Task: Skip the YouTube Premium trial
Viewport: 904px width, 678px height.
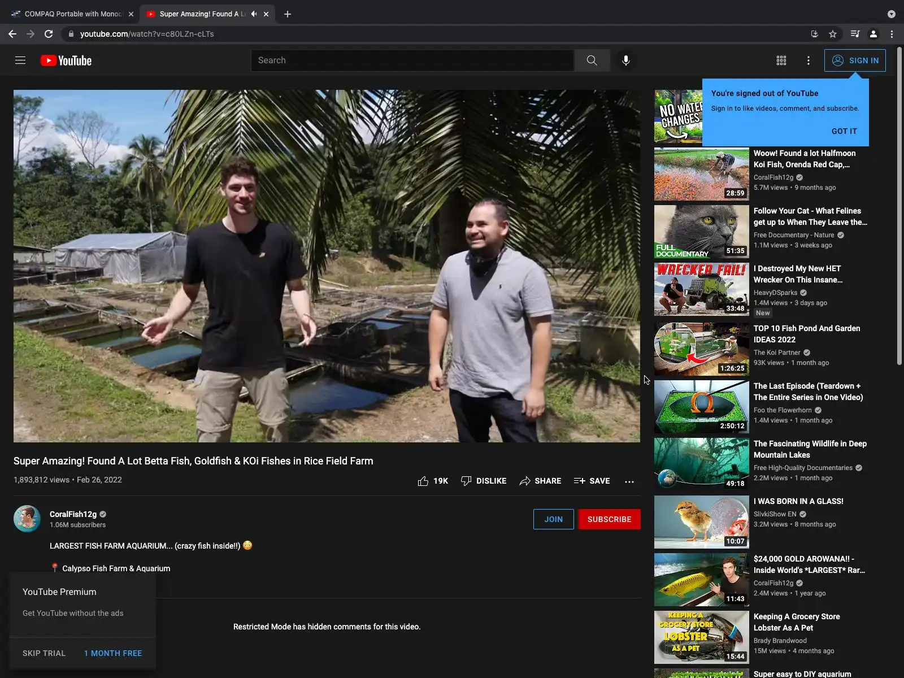Action: tap(44, 653)
